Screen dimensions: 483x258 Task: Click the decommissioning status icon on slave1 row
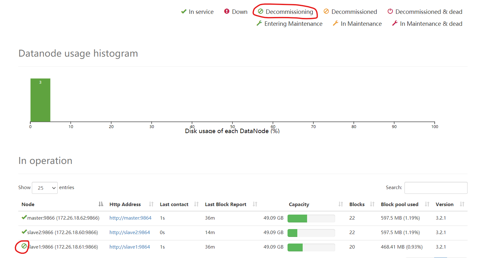point(24,246)
